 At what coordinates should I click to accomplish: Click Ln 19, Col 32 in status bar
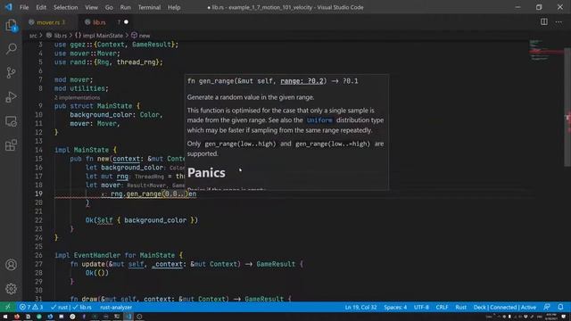tap(360, 307)
